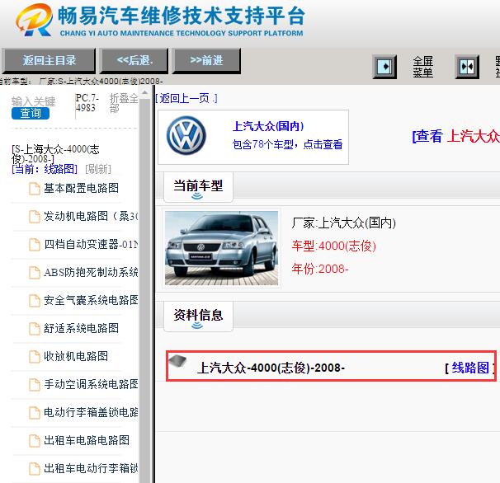Click the full-screen expand panel icon
The image size is (500, 483).
click(384, 67)
